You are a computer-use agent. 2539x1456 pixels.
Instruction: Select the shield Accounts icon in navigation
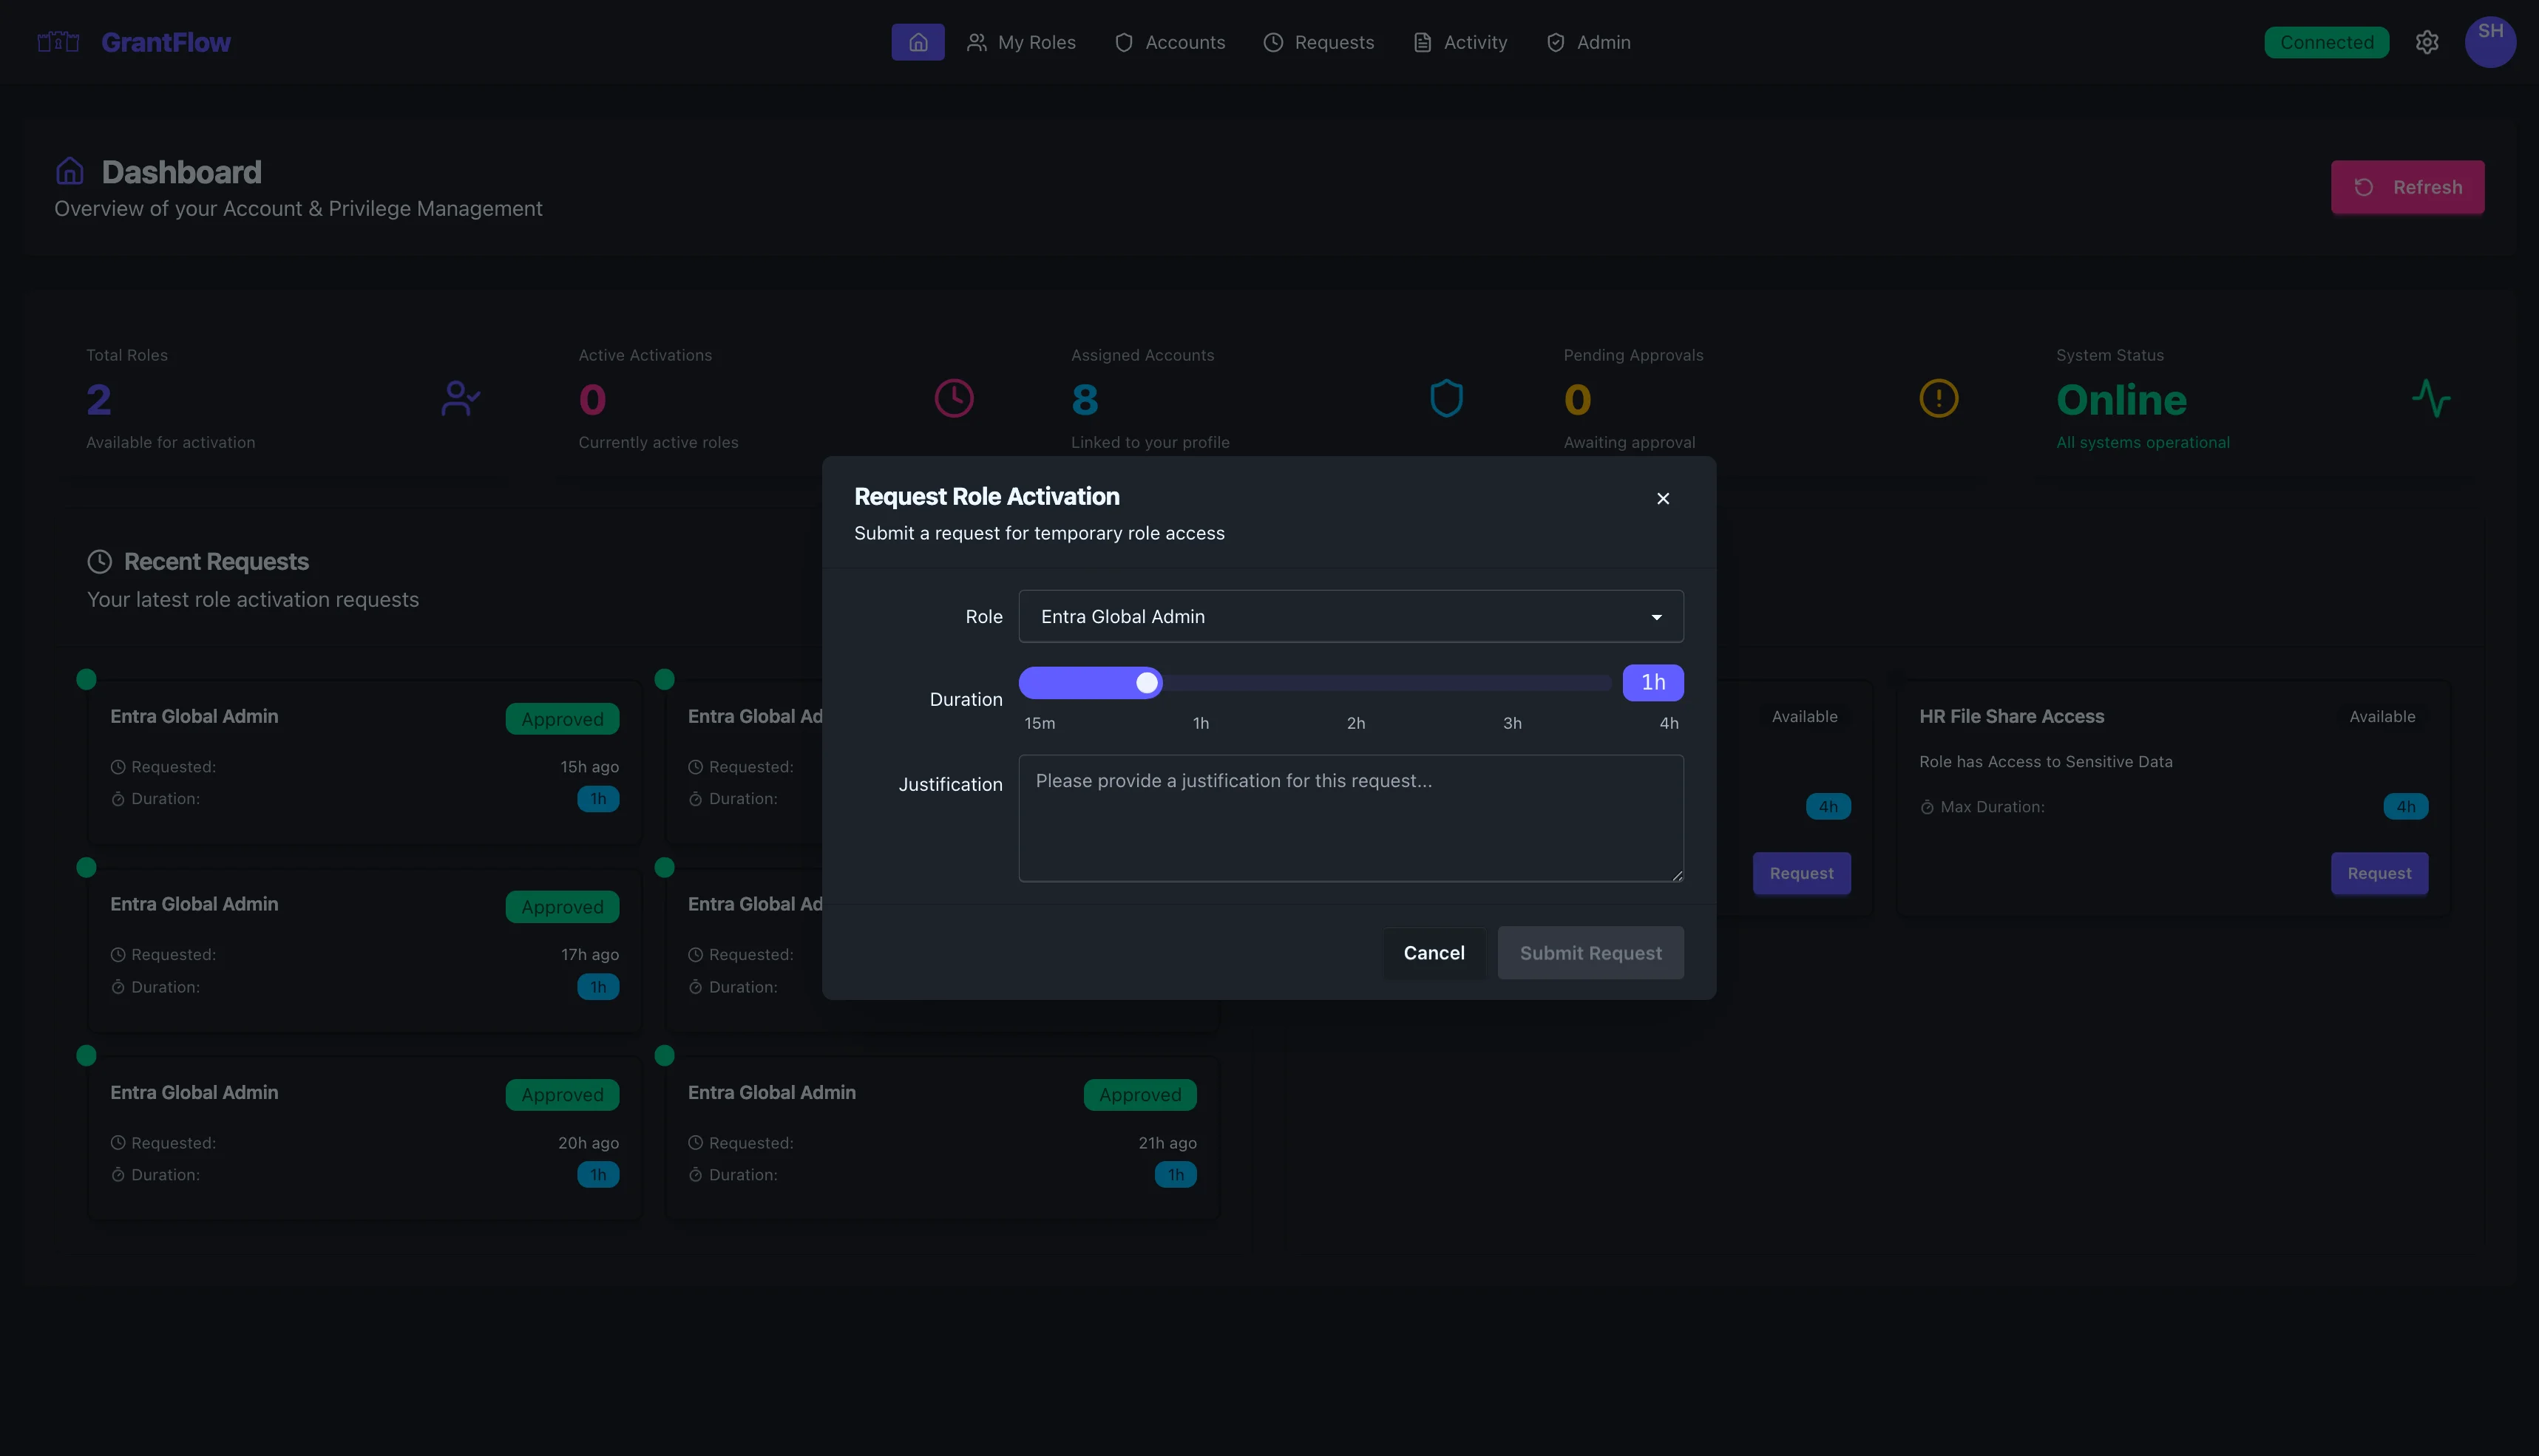point(1123,42)
